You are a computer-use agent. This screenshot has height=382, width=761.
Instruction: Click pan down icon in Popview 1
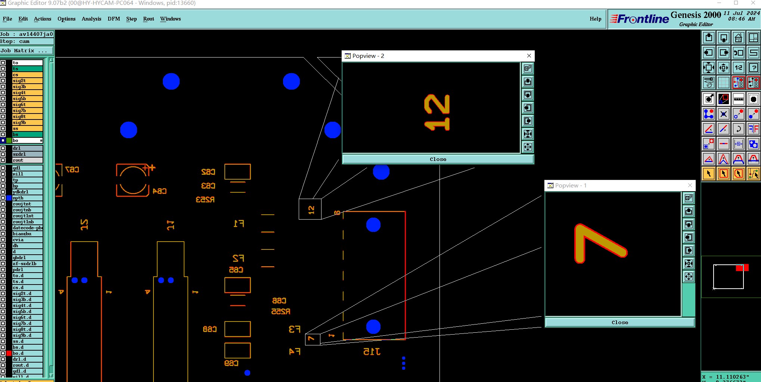[689, 224]
